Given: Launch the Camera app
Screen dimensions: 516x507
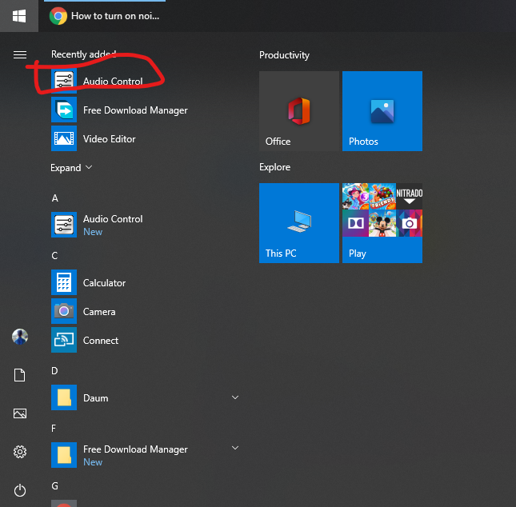Looking at the screenshot, I should pyautogui.click(x=98, y=312).
